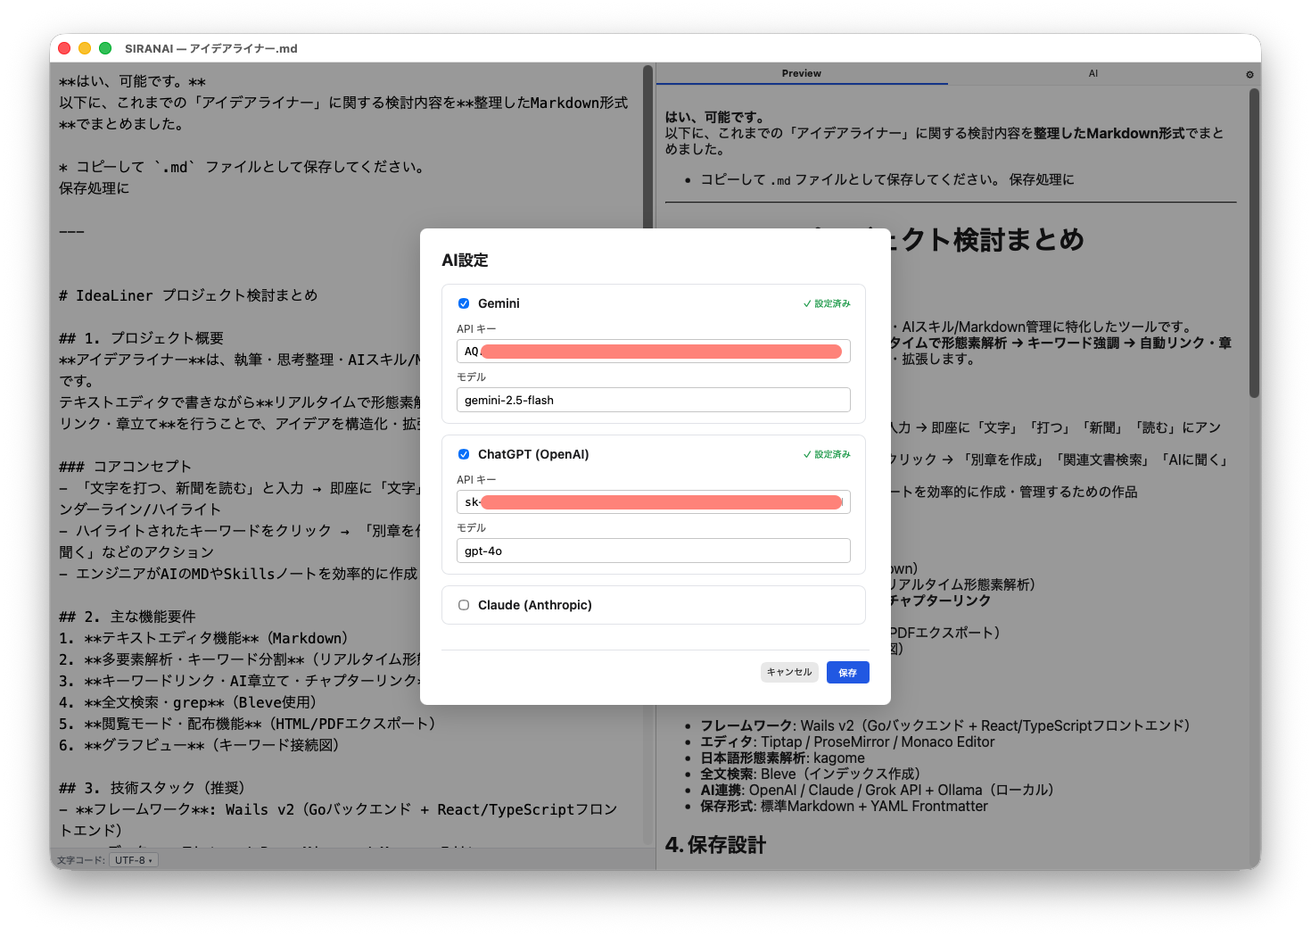Click the Gemini 設定済み status label
This screenshot has height=936, width=1311.
827,303
